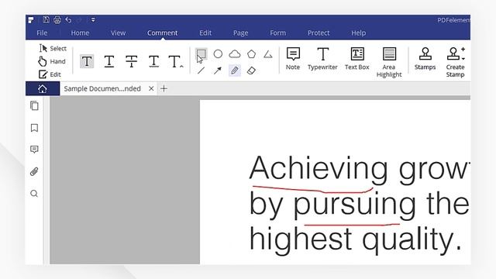The width and height of the screenshot is (496, 279).
Task: Open a new tab with plus button
Action: [164, 88]
